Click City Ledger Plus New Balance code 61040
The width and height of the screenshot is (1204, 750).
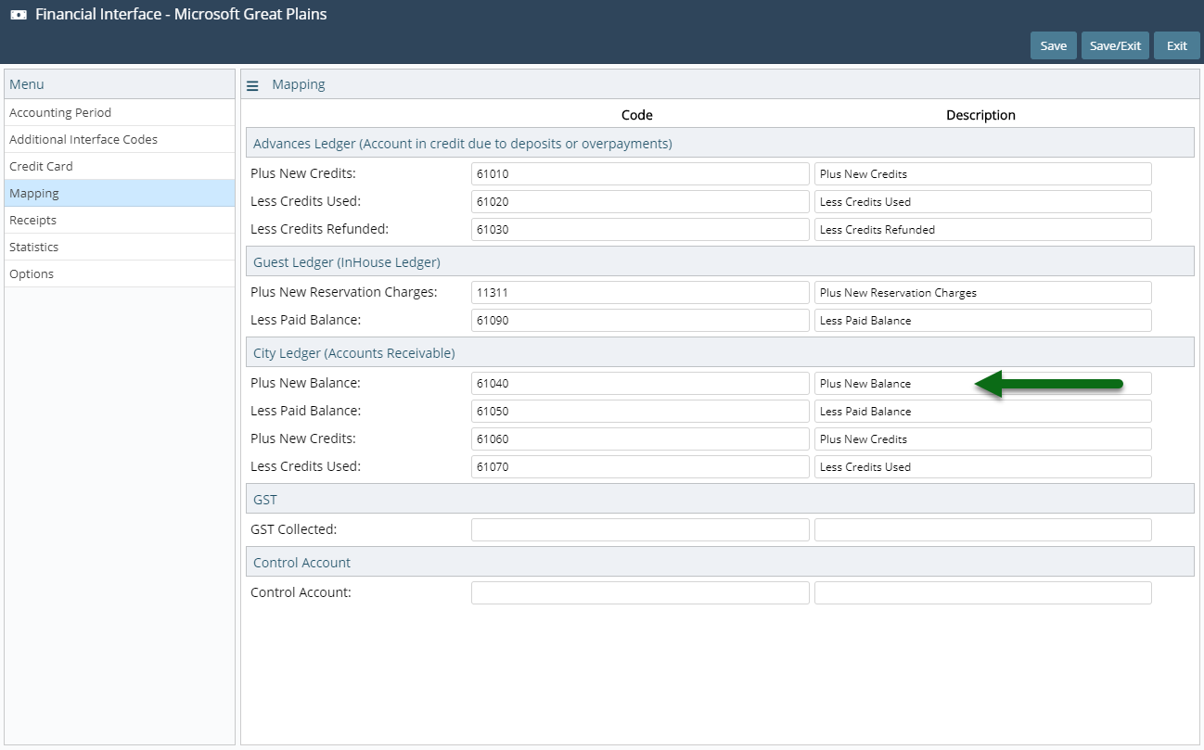640,383
